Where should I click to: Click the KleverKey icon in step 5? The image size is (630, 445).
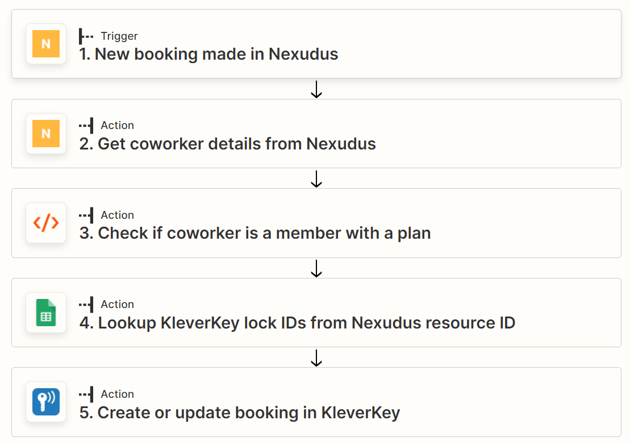[x=46, y=402]
